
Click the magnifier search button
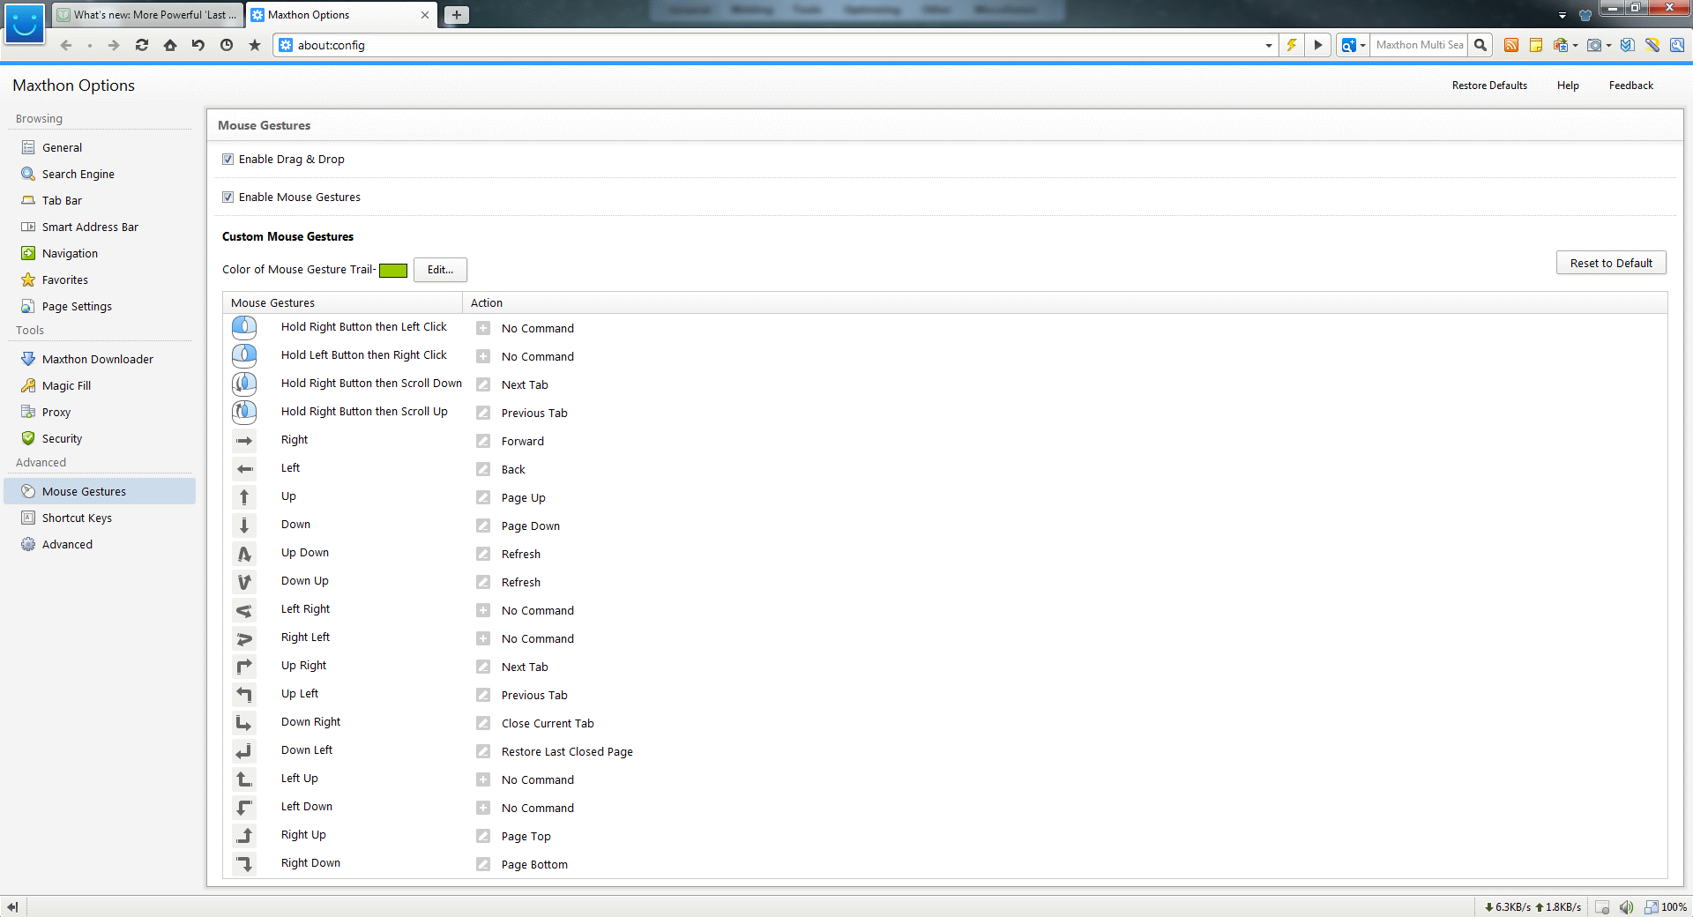click(1480, 45)
